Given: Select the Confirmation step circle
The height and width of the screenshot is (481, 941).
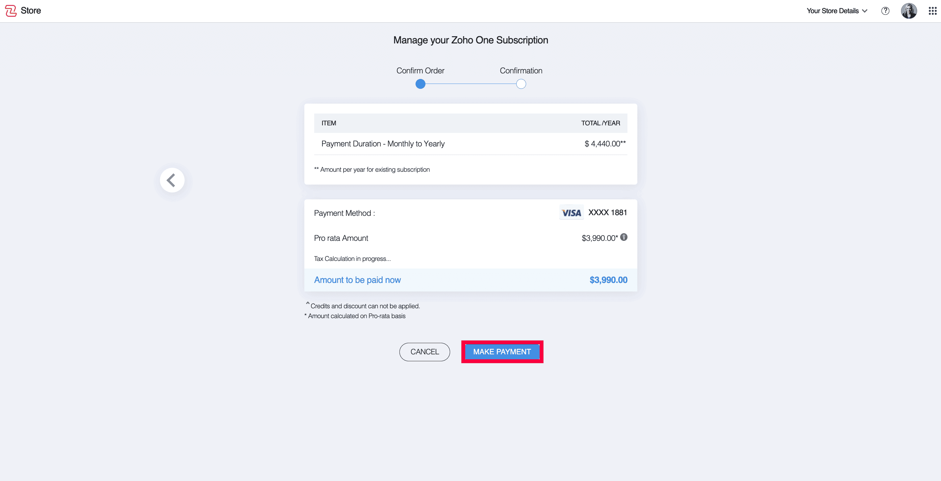Looking at the screenshot, I should click(521, 84).
